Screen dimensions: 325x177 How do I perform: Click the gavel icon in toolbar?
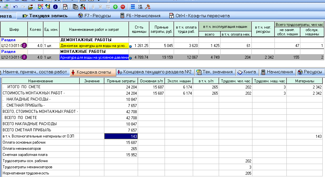(148, 6)
